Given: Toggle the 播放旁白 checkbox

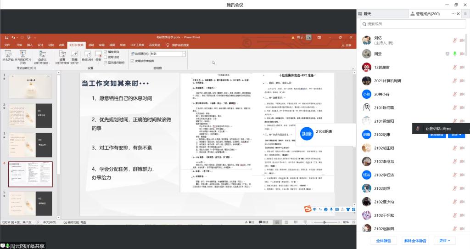Looking at the screenshot, I should pyautogui.click(x=106, y=52).
